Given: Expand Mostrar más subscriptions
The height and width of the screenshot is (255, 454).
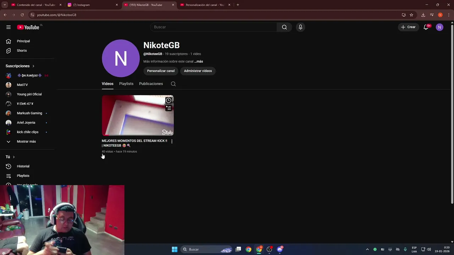Looking at the screenshot, I should coord(27,142).
